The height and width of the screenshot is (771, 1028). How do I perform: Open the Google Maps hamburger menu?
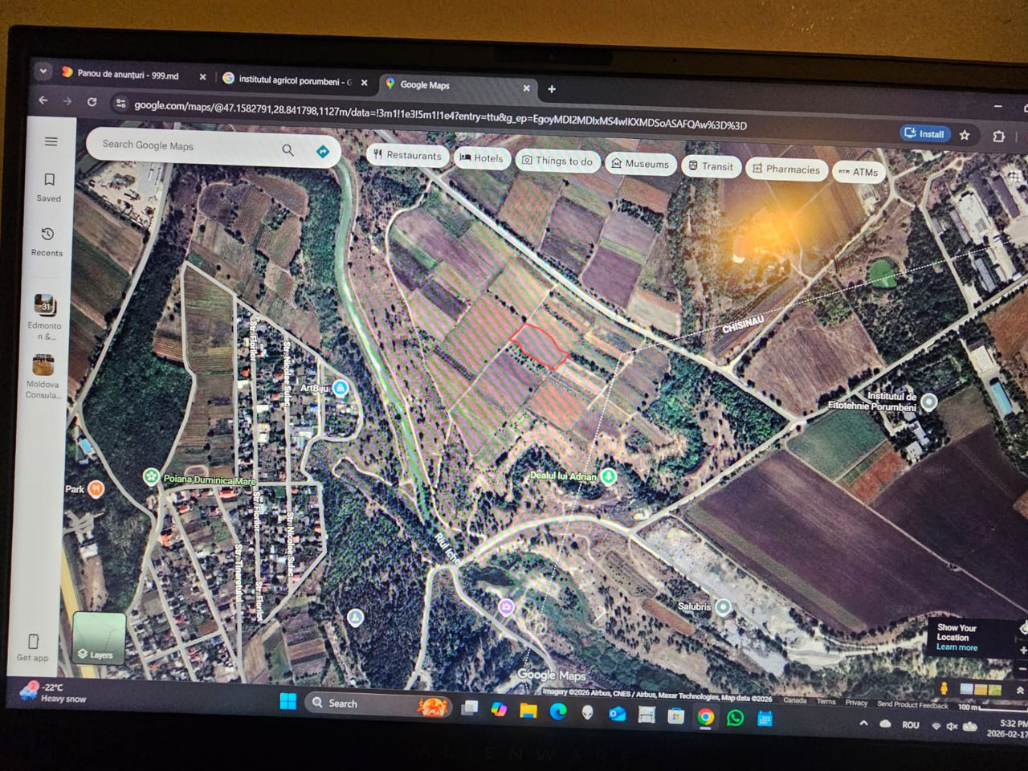point(51,141)
